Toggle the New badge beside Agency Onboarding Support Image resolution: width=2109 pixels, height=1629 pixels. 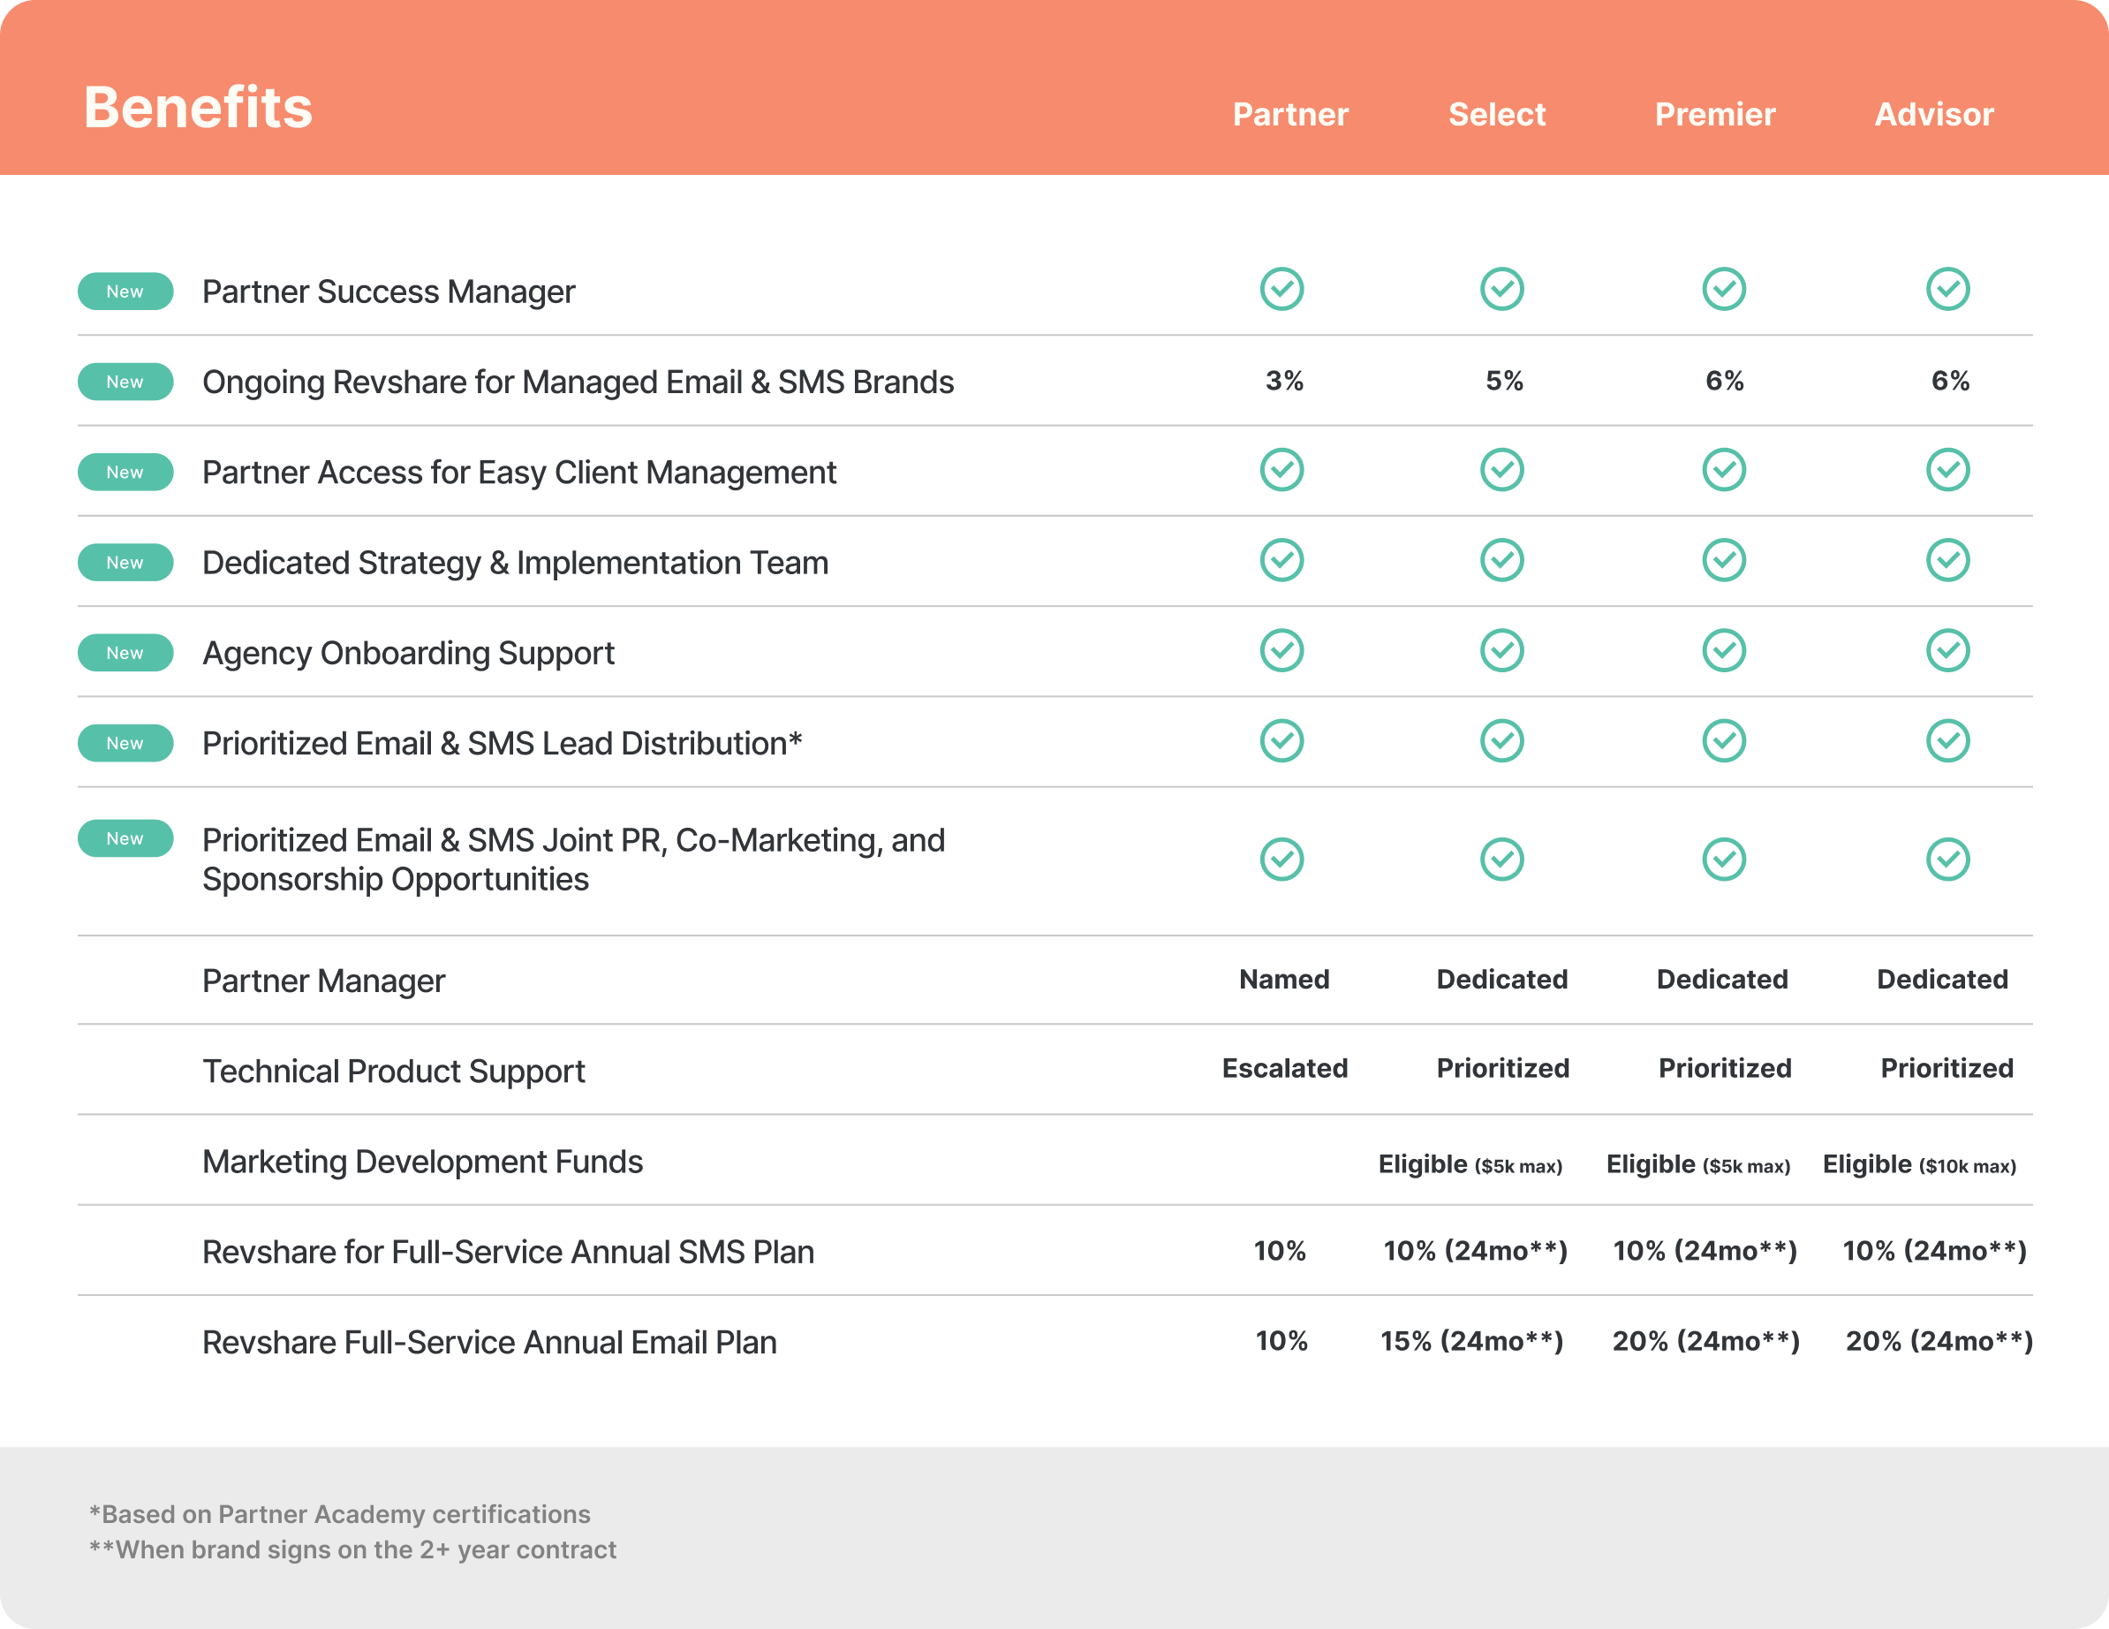125,652
